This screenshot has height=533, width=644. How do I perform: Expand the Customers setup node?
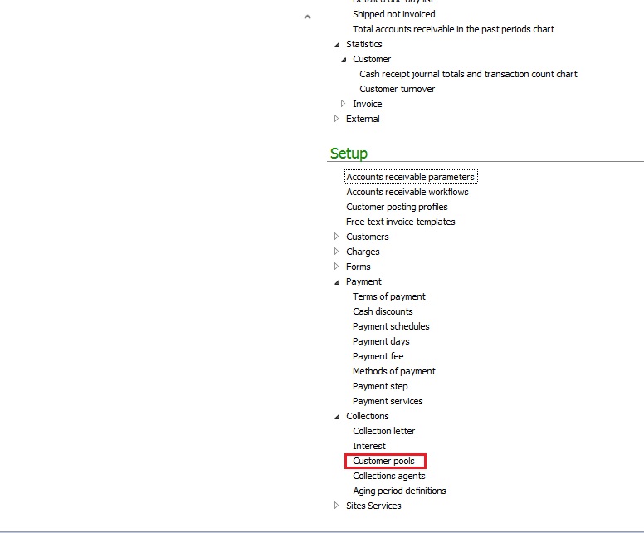tap(337, 237)
